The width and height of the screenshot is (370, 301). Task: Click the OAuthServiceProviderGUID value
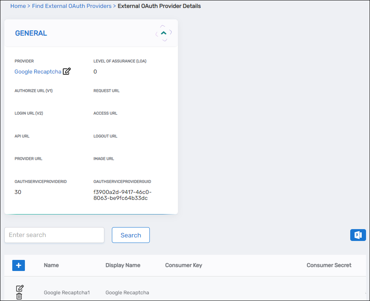pos(122,195)
